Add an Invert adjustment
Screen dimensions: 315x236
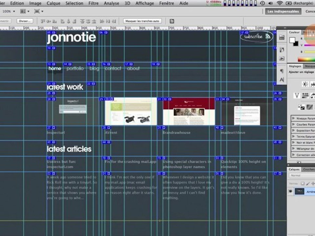click(301, 107)
